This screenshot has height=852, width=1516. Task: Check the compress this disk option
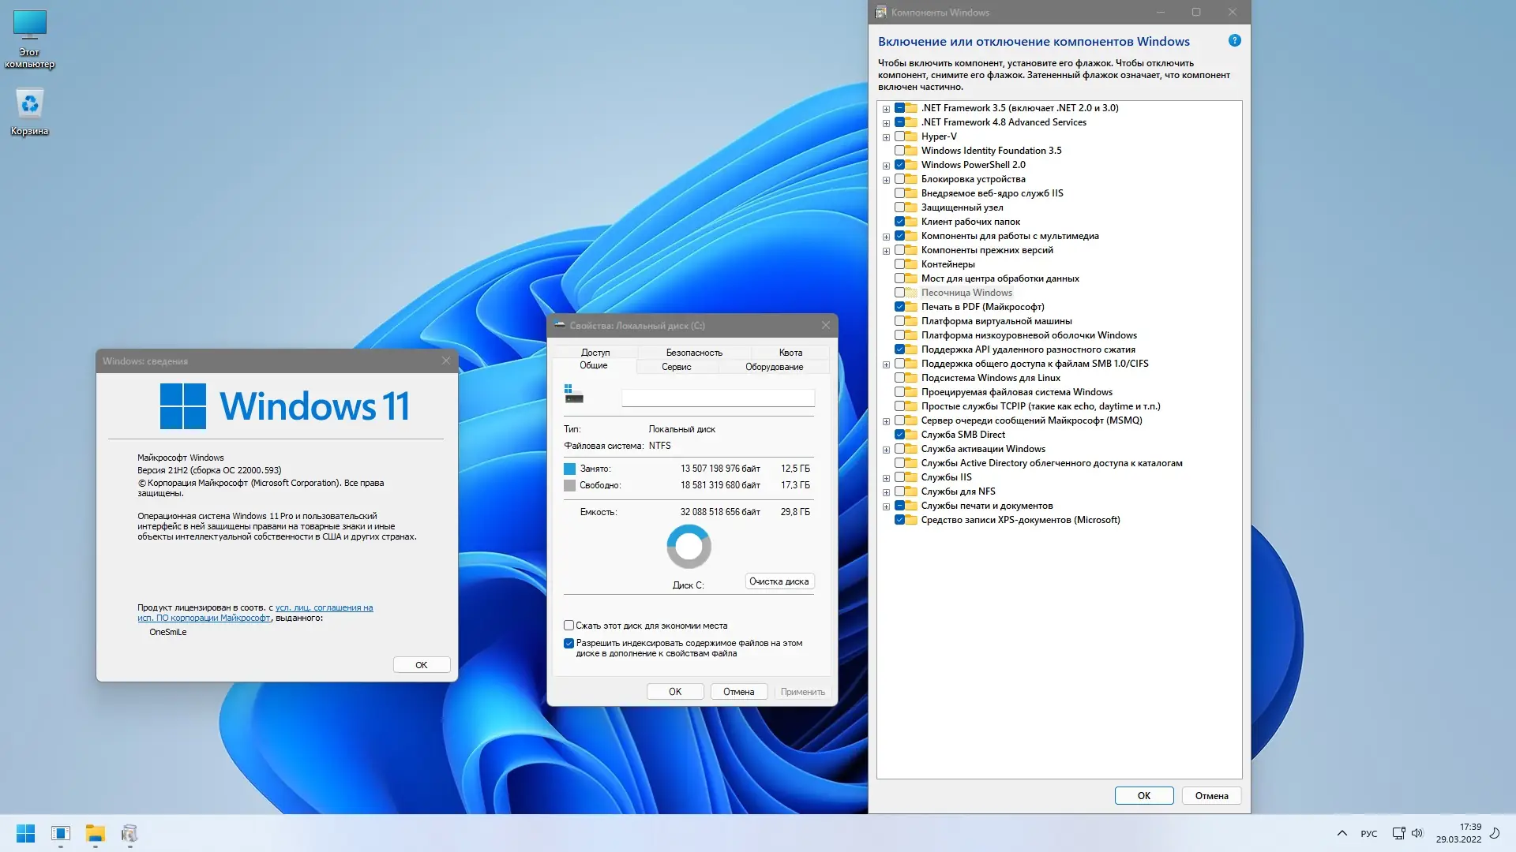point(568,626)
